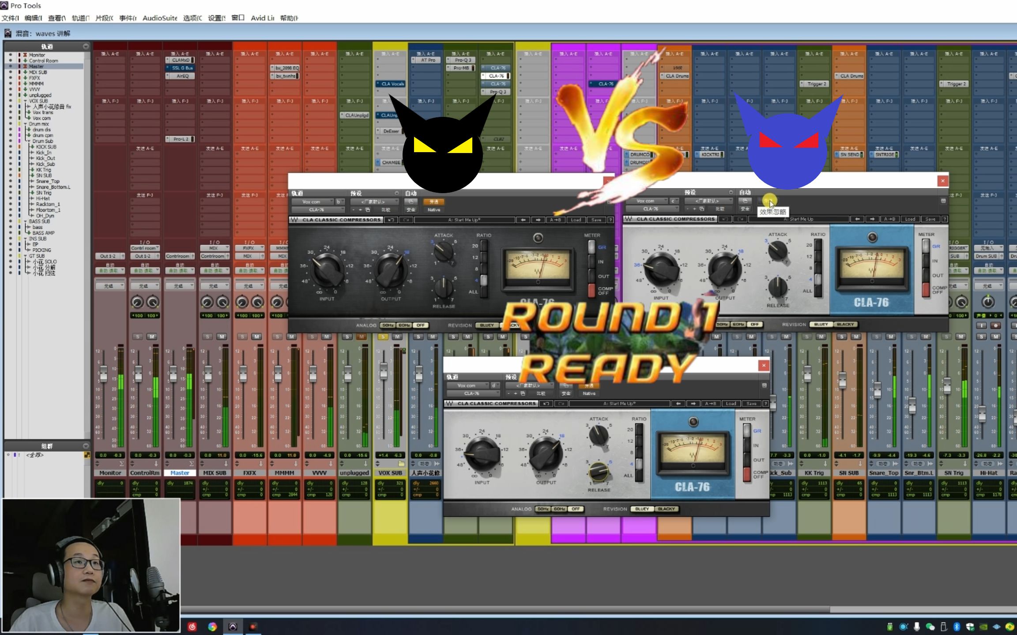Click the Master track volume fader

[x=173, y=374]
